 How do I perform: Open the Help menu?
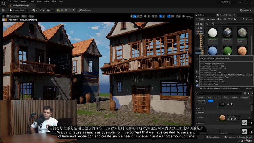pyautogui.click(x=61, y=2)
